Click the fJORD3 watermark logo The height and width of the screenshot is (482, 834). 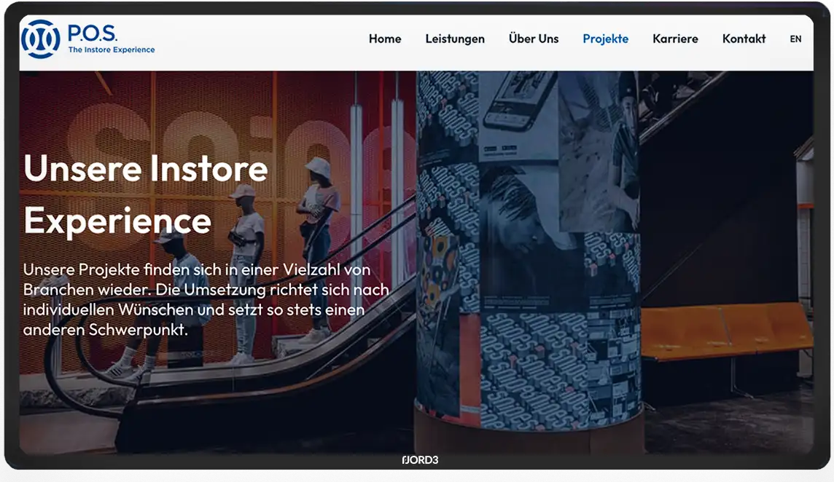(420, 460)
